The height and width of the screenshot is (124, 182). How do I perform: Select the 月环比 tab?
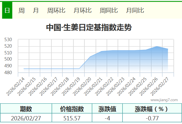click(x=82, y=11)
